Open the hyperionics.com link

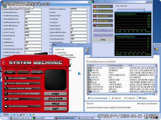pos(20,7)
